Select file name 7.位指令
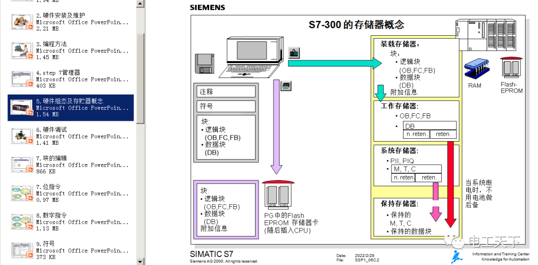The width and height of the screenshot is (538, 265). tap(49, 187)
